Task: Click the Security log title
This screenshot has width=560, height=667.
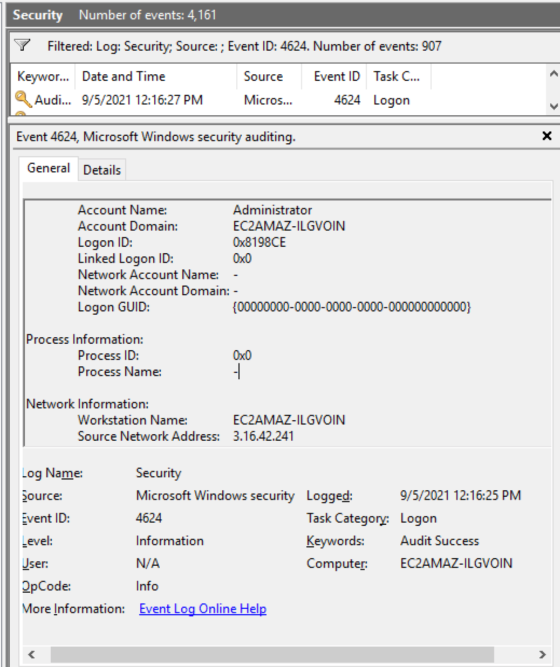Action: (x=38, y=15)
